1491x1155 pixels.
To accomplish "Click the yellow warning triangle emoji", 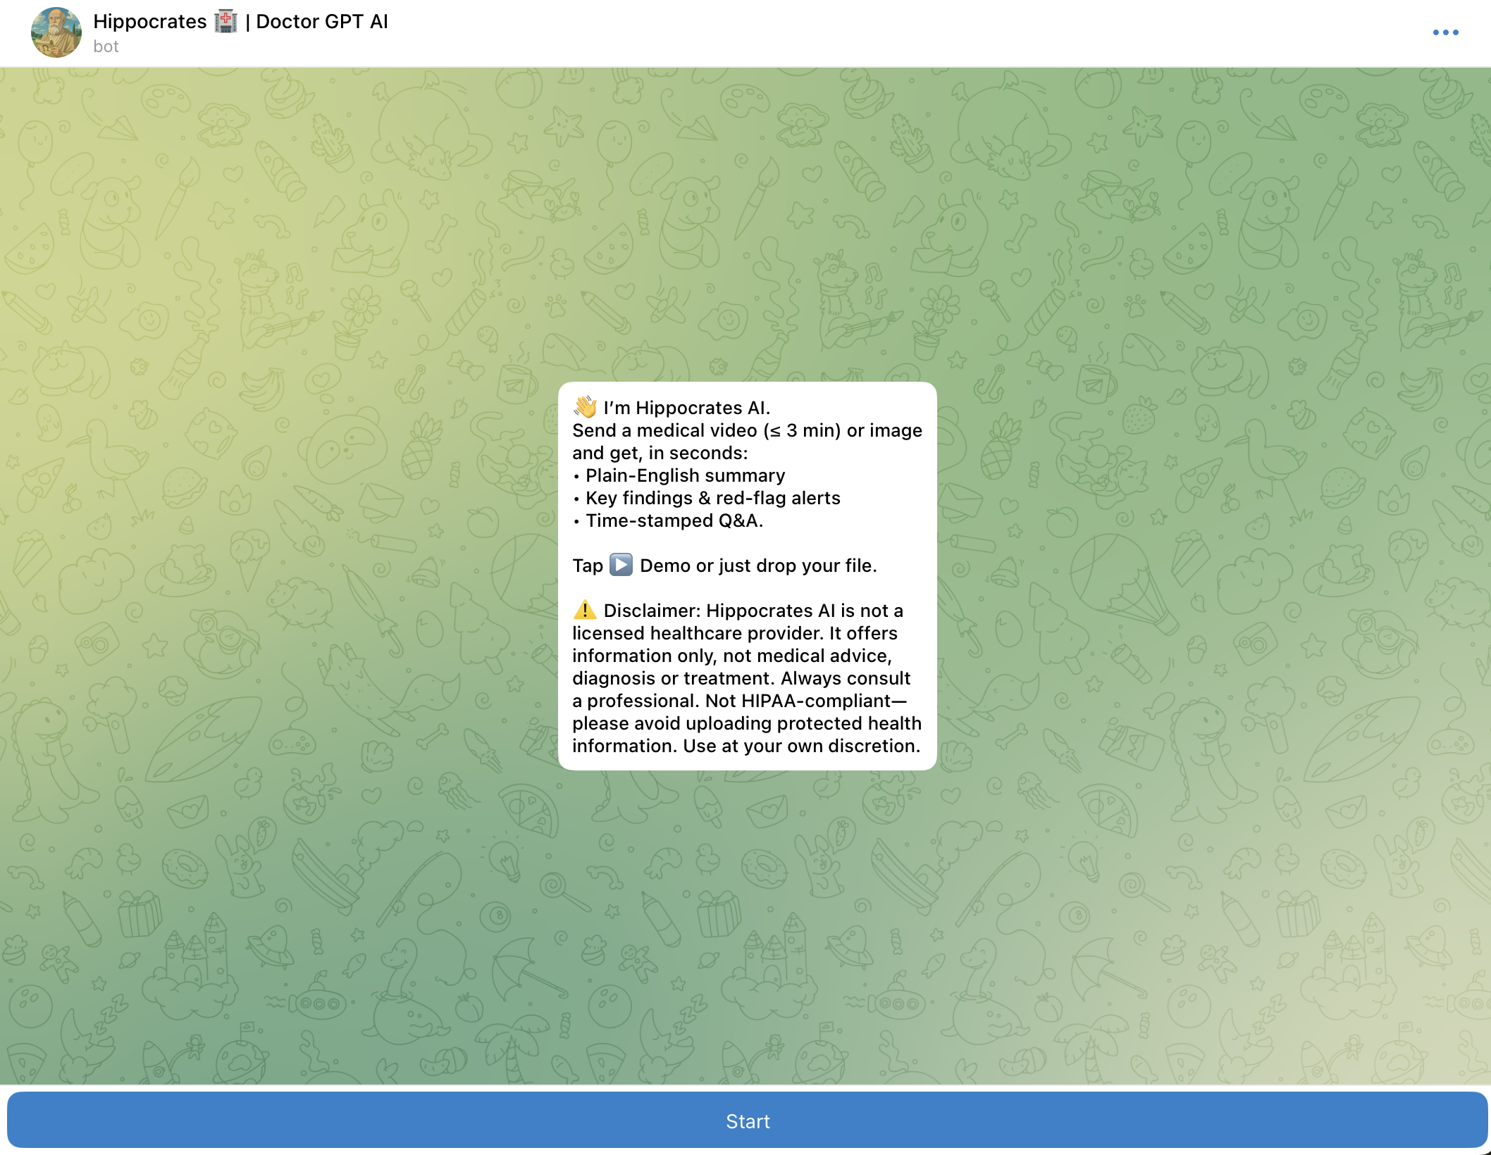I will coord(585,610).
